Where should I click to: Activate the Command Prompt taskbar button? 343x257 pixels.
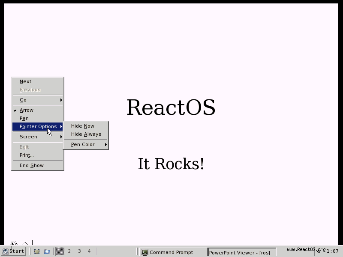pos(173,252)
